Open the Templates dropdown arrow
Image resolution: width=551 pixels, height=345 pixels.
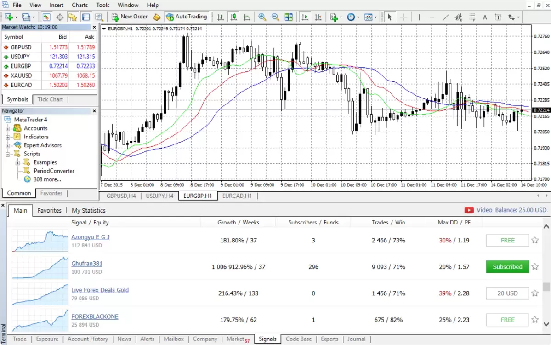click(375, 17)
